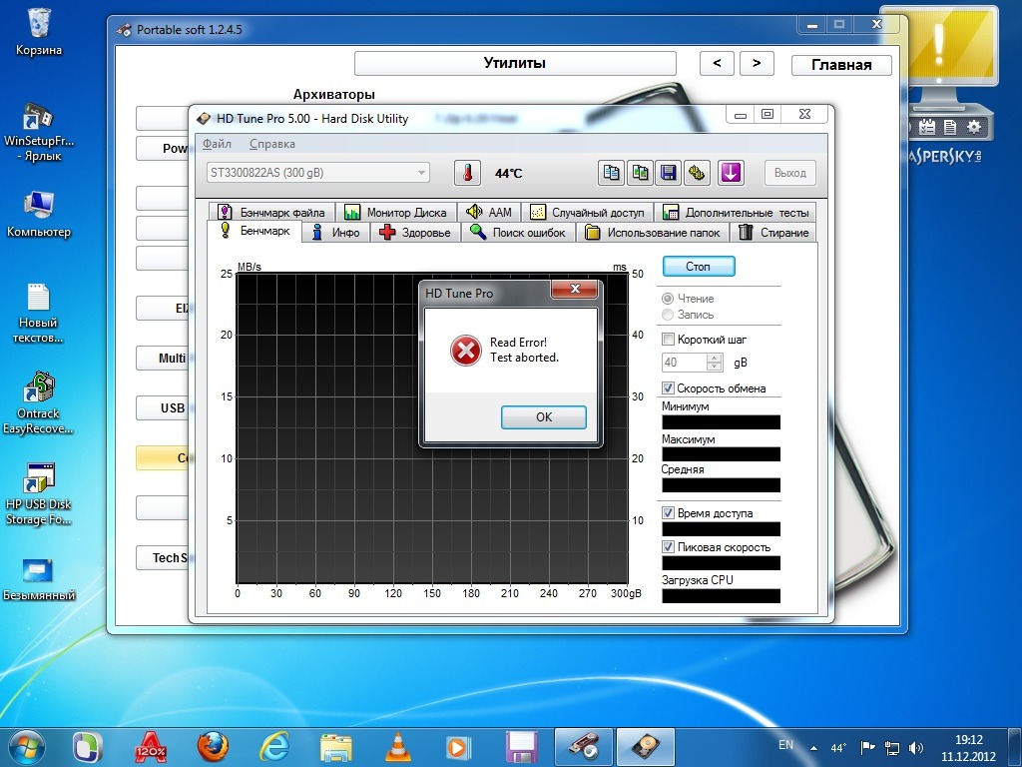Click OK in the Read Error dialog
This screenshot has height=767, width=1022.
[544, 417]
